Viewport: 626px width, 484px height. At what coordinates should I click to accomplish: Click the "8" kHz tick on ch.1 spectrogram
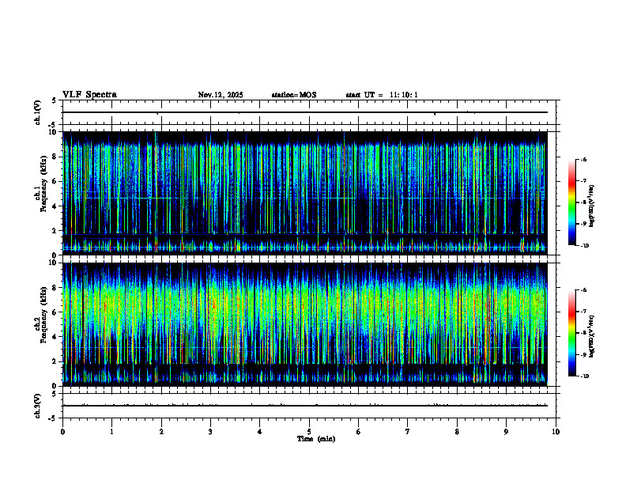pos(55,157)
